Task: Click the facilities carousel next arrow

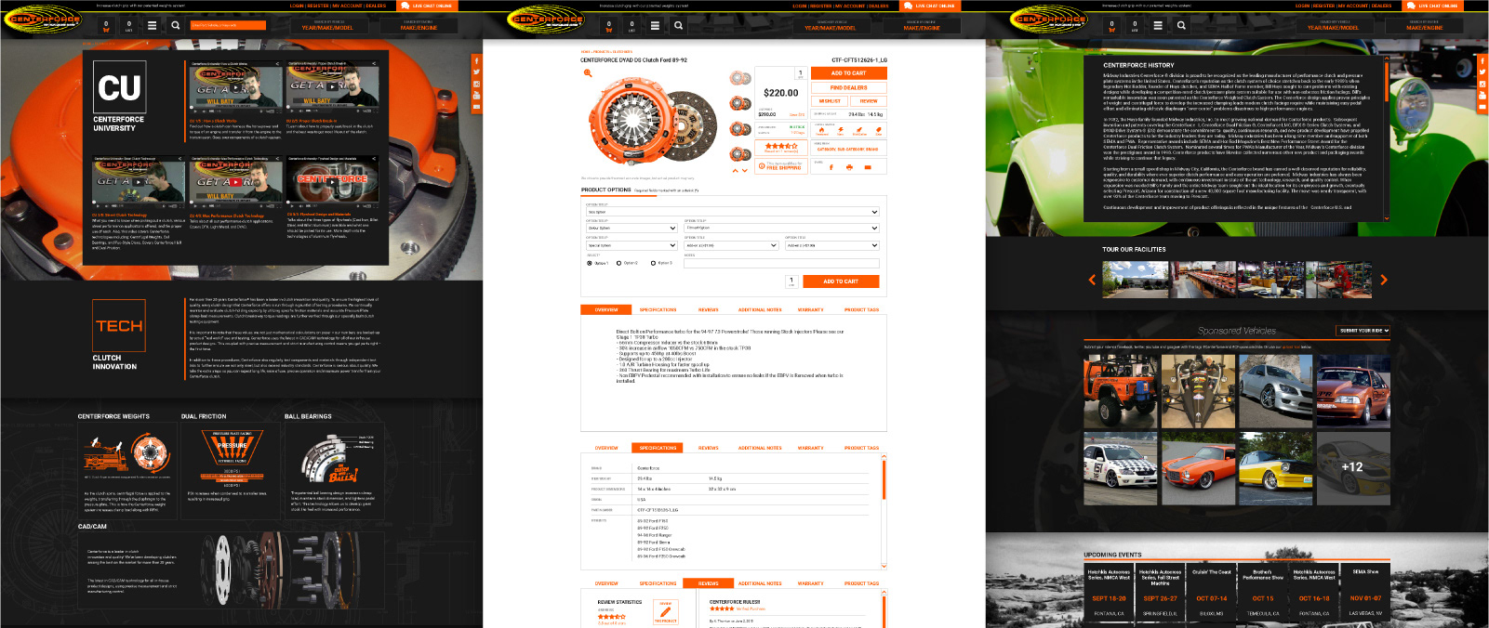Action: 1383,280
